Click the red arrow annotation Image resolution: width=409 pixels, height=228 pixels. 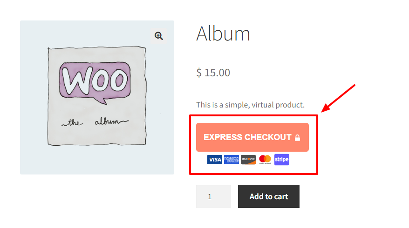339,98
